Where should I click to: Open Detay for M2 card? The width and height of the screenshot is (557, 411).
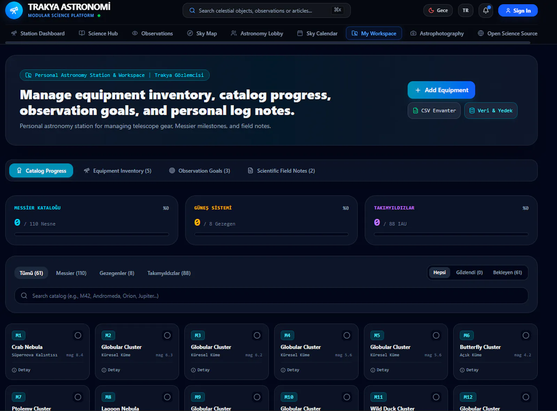pos(111,370)
